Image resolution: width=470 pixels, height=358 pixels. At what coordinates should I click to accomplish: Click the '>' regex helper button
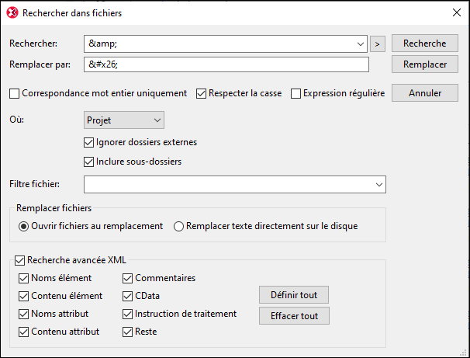coord(378,43)
